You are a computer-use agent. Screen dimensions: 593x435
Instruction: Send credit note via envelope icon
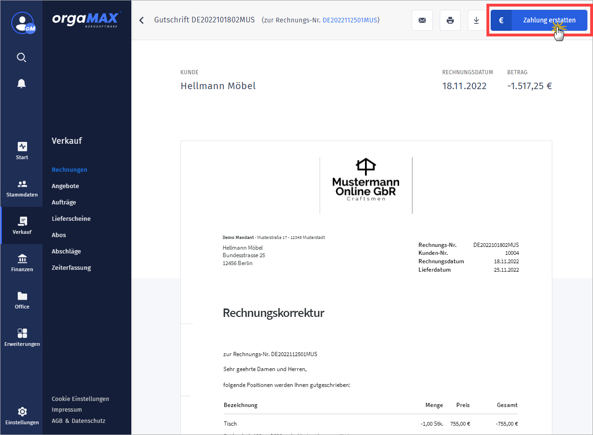422,21
